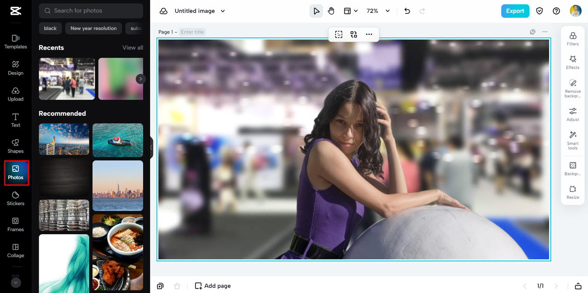Open the shield privacy icon
This screenshot has width=588, height=293.
540,11
